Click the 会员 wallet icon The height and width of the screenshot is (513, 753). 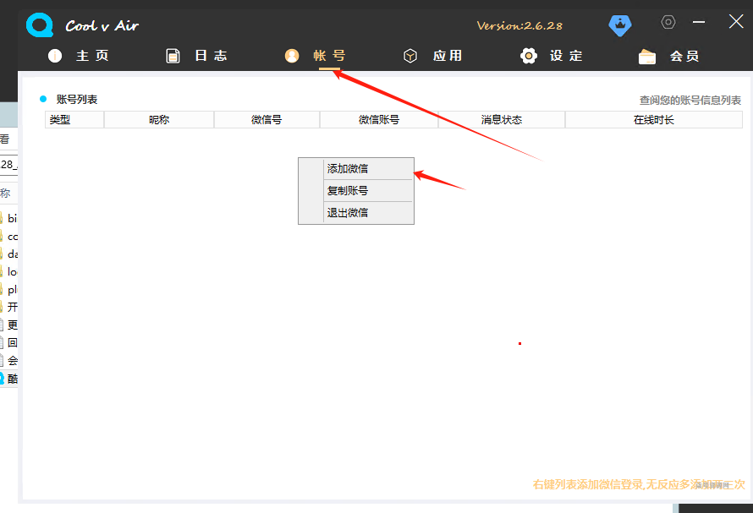(x=647, y=57)
